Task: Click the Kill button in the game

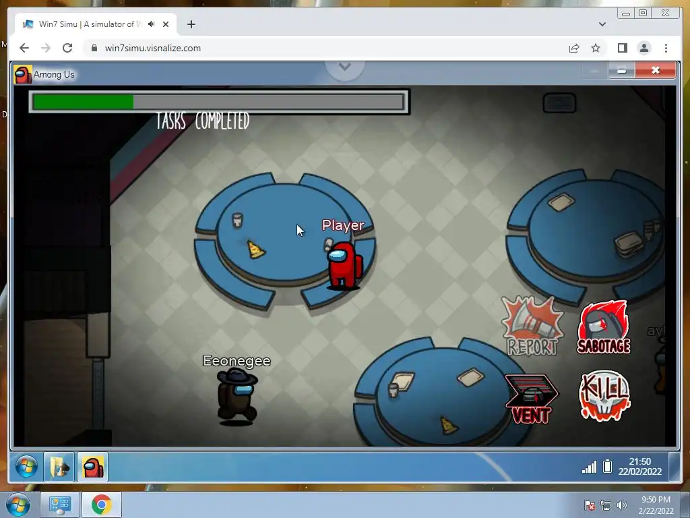Action: tap(604, 396)
